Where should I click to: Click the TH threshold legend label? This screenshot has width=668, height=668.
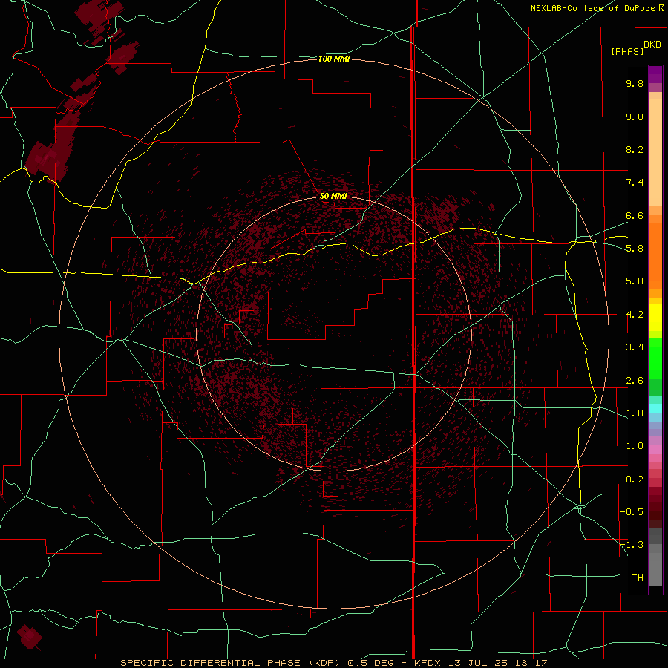pos(638,578)
